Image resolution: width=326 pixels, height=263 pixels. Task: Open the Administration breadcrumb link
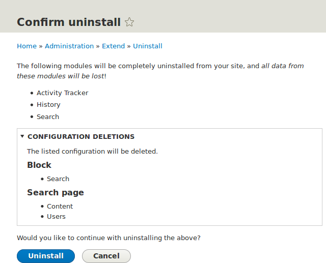(69, 46)
